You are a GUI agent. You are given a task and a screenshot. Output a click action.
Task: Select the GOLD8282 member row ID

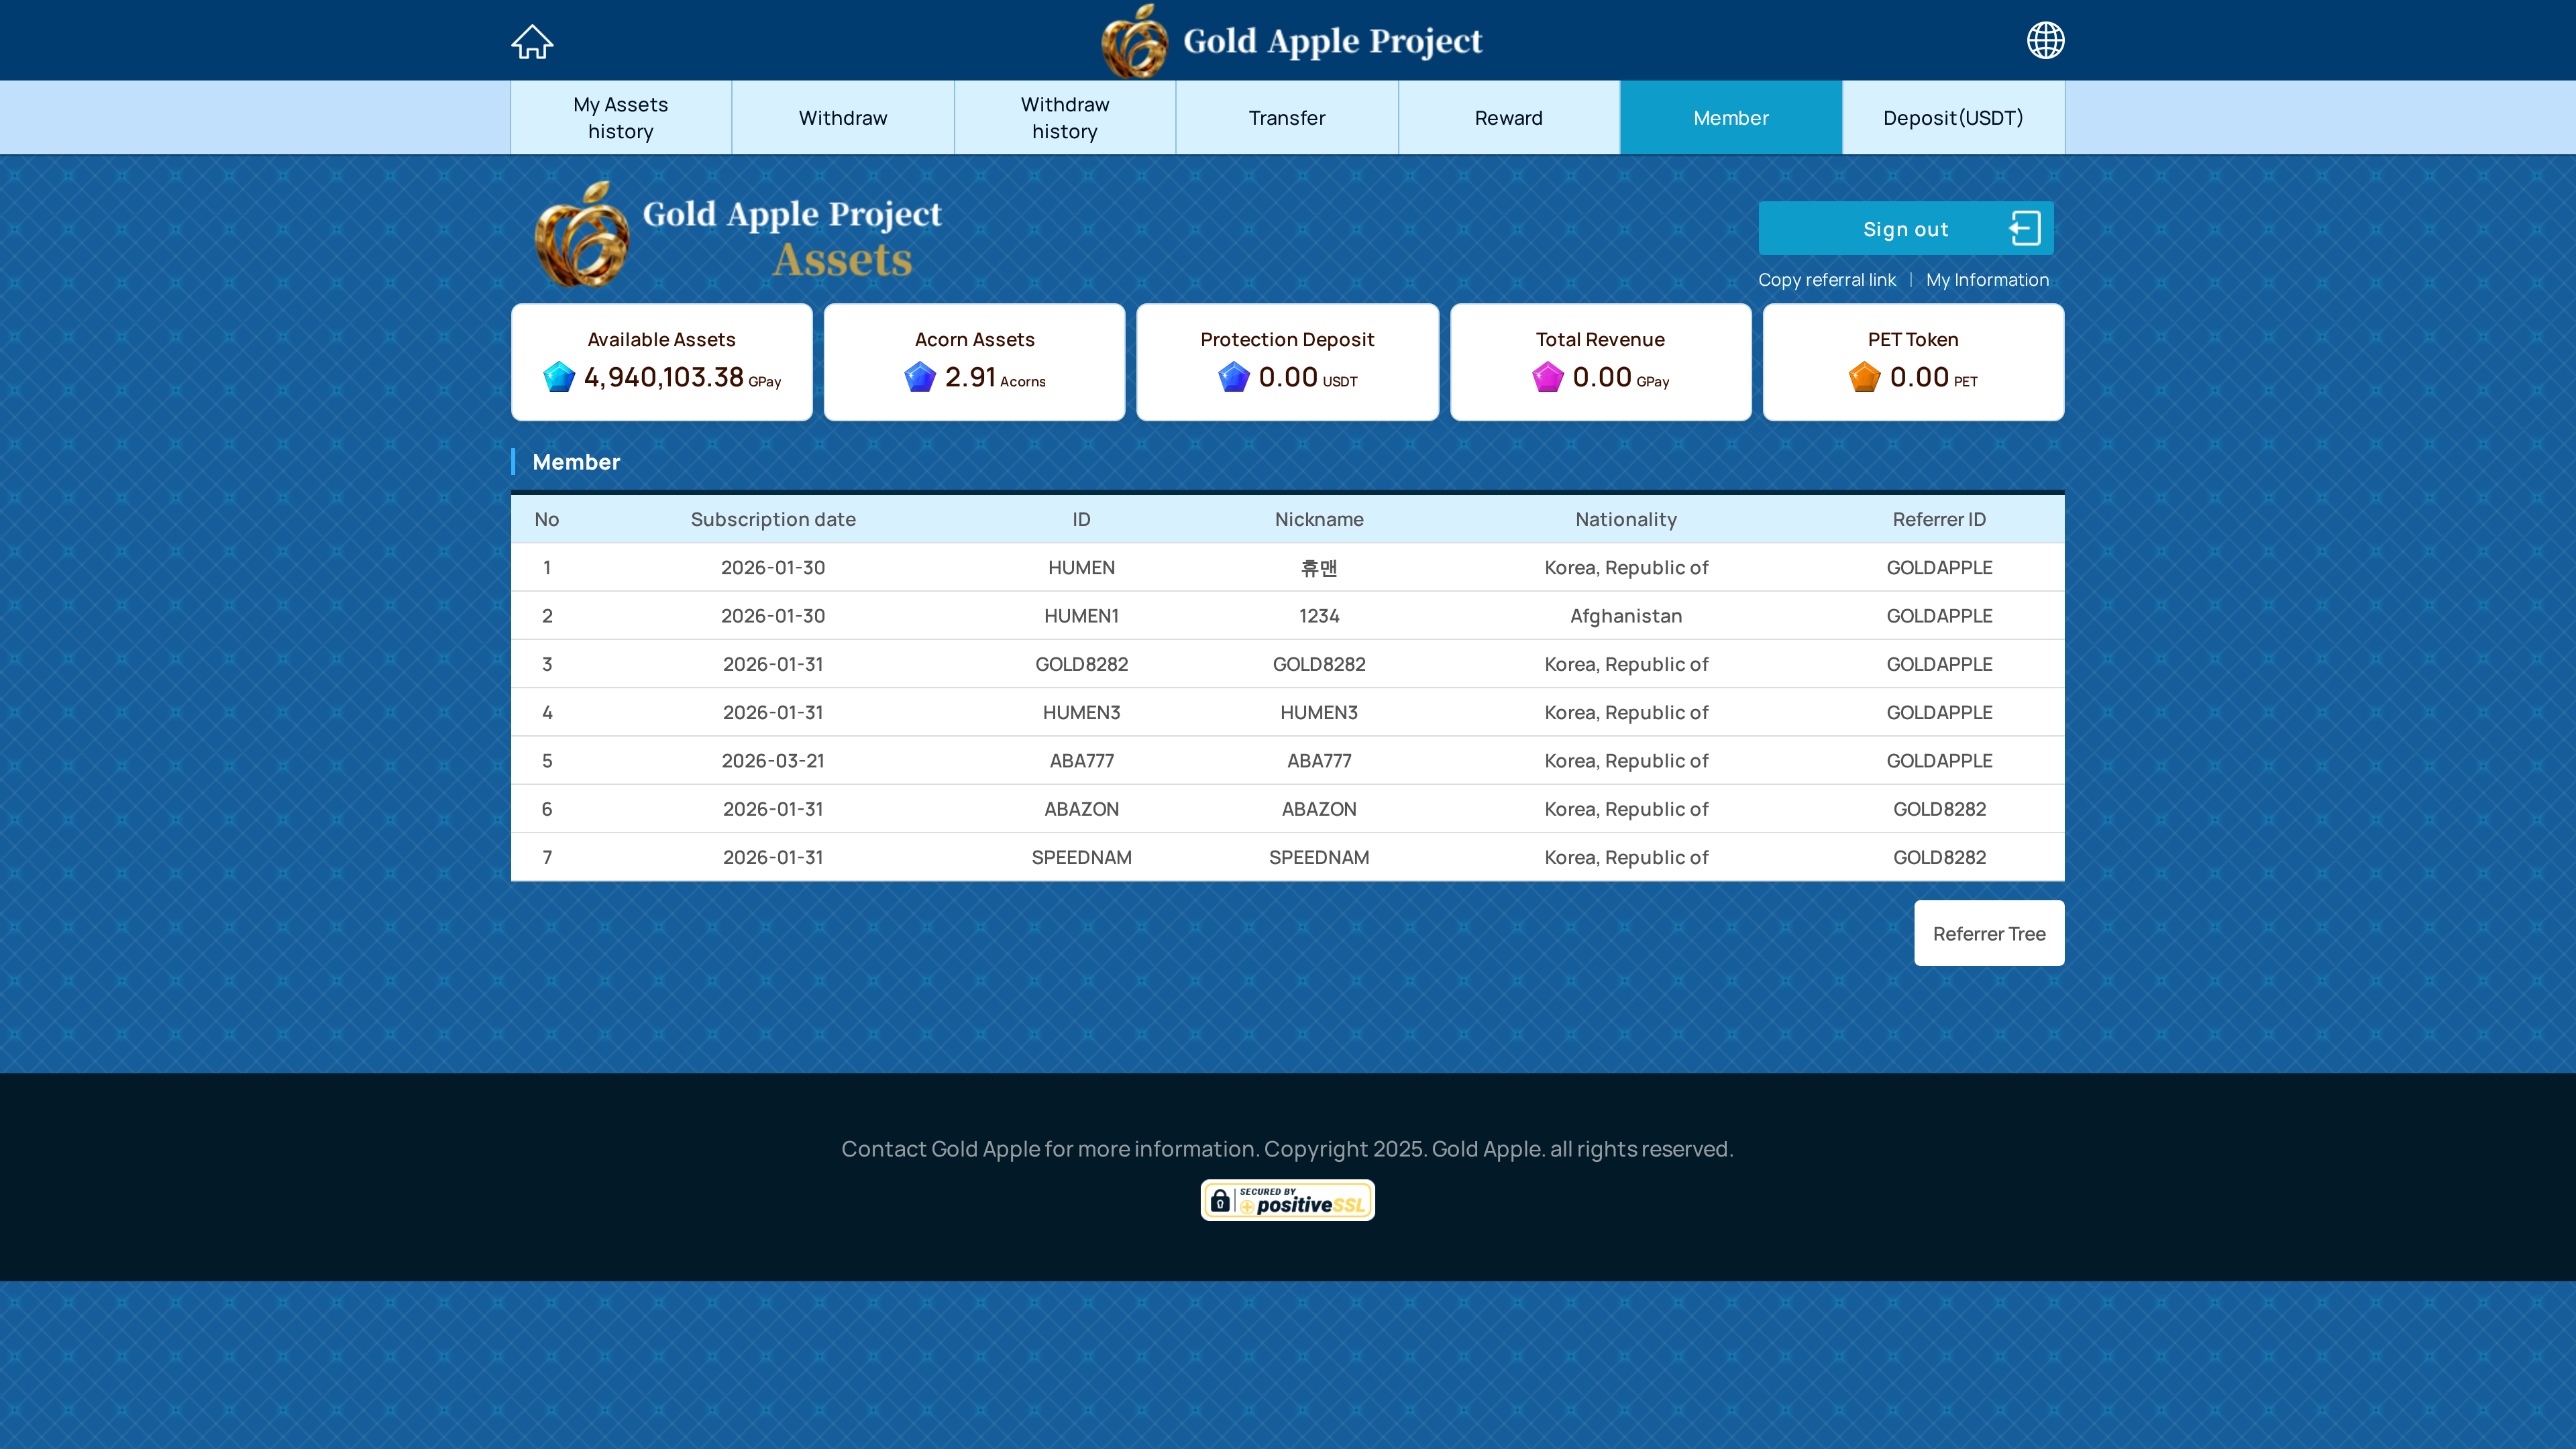pyautogui.click(x=1081, y=664)
